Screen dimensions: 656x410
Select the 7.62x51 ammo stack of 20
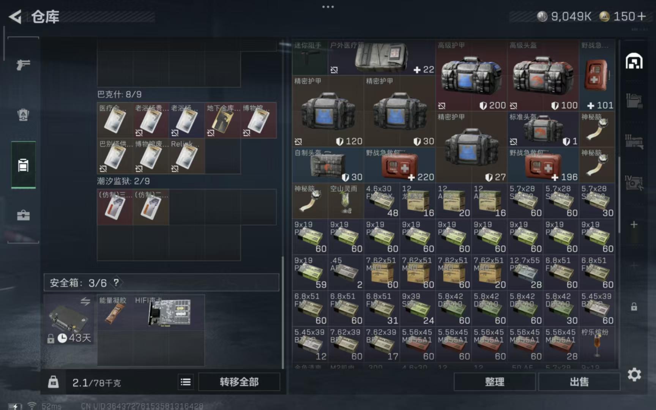pos(489,273)
